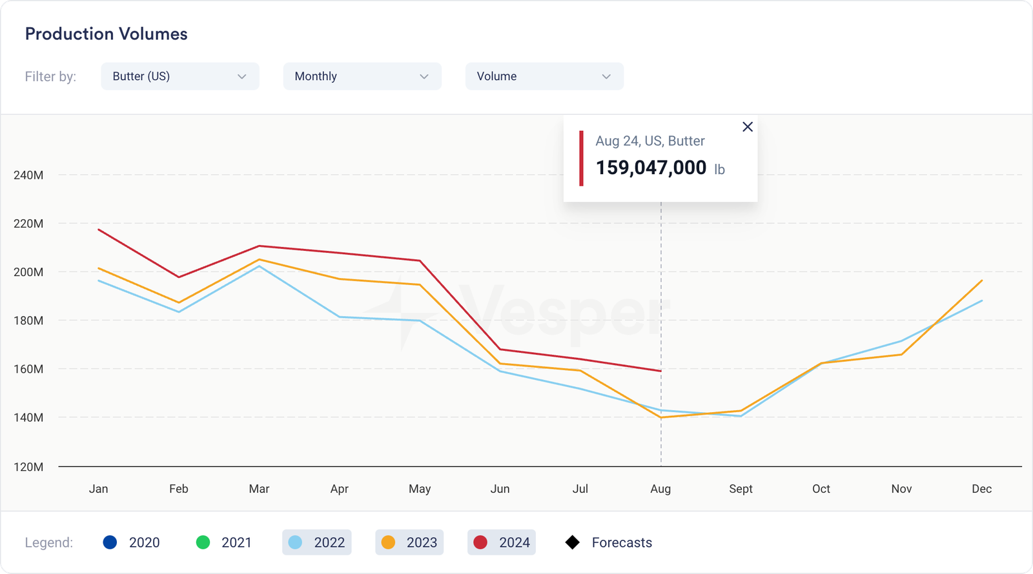Show the 2021 data series
This screenshot has width=1033, height=574.
coord(224,542)
